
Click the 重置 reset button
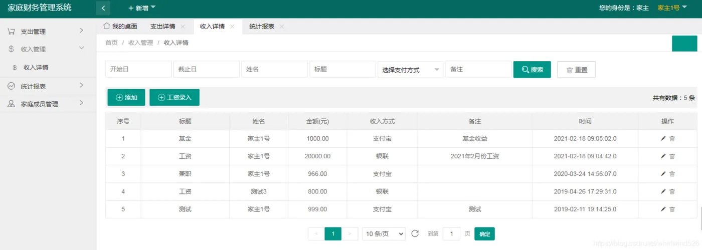click(x=576, y=70)
